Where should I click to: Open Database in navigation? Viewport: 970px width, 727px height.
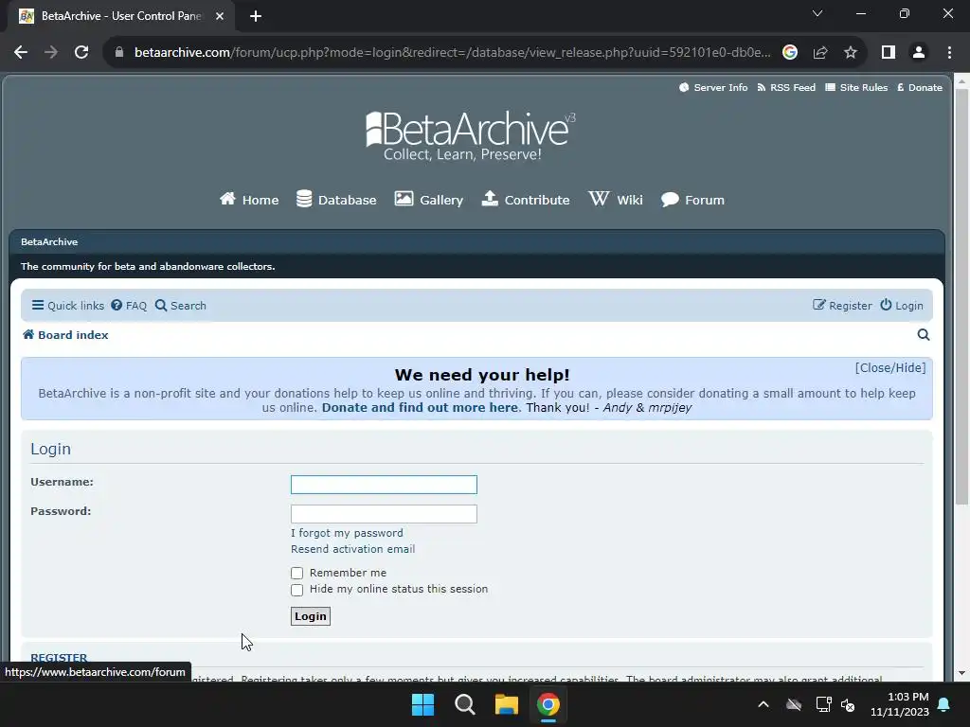[336, 200]
